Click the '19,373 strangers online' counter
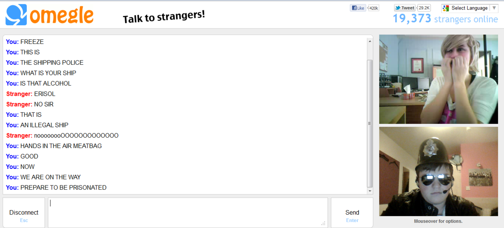 point(445,19)
